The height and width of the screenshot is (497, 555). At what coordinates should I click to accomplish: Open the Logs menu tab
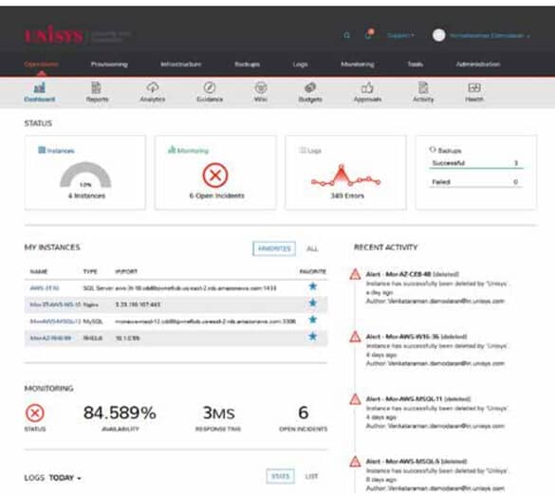pos(300,64)
